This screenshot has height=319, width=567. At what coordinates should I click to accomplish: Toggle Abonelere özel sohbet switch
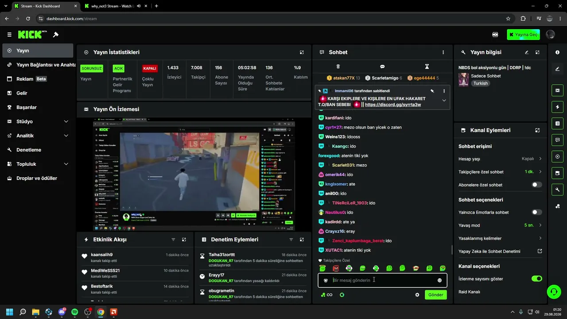pos(536,185)
